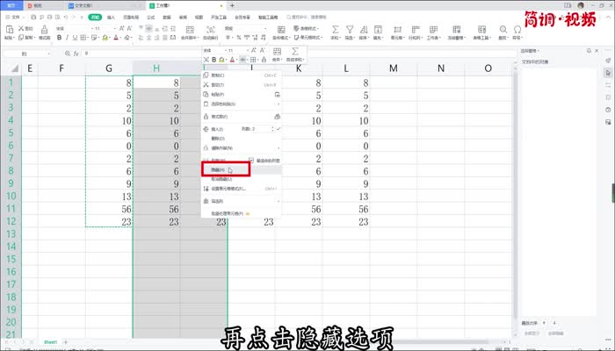Expand the Paste Special (选择性粘贴) submenu

[x=278, y=104]
